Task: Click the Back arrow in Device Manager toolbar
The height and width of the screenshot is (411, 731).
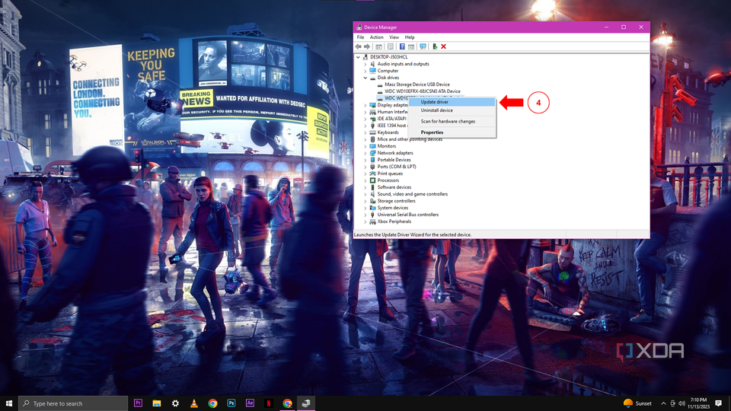Action: (358, 46)
